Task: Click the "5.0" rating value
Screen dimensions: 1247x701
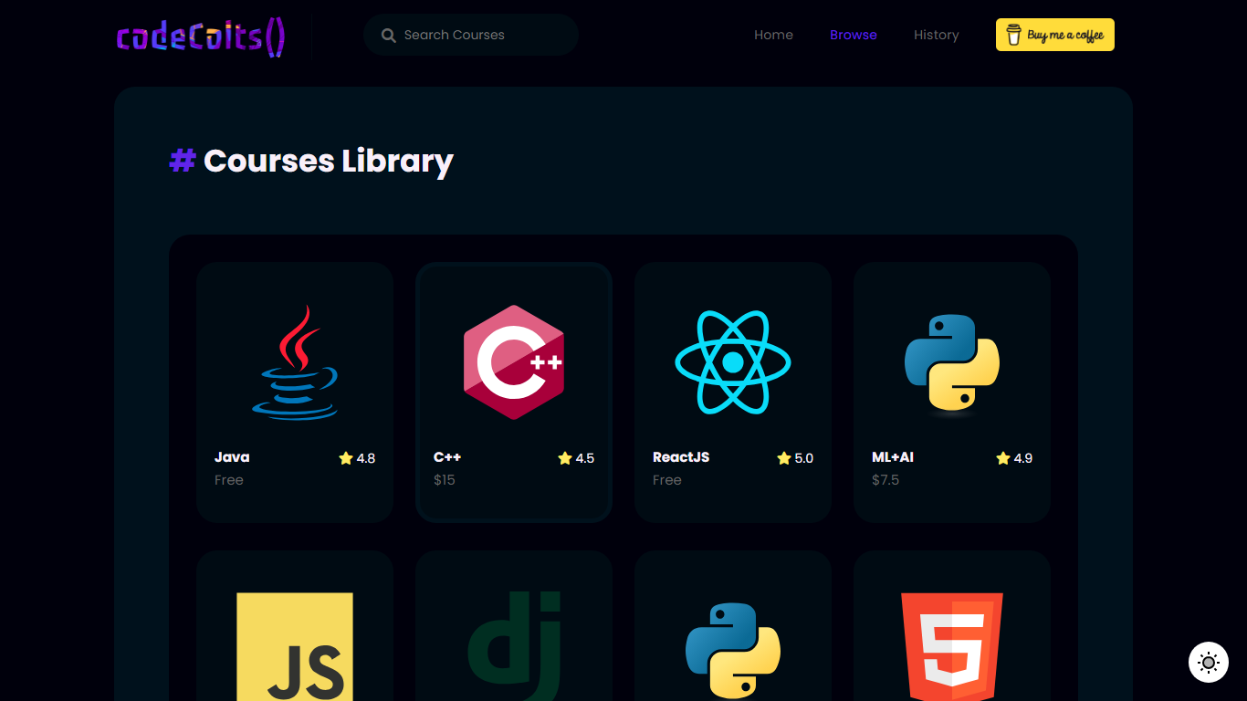Action: tap(804, 458)
